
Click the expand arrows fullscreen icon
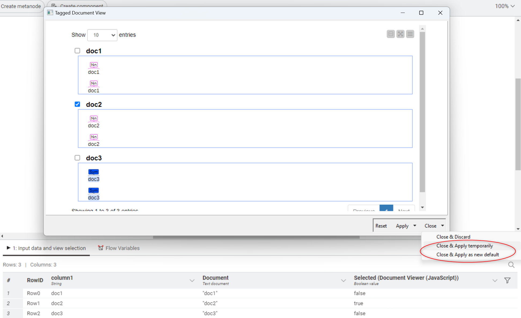[x=400, y=34]
